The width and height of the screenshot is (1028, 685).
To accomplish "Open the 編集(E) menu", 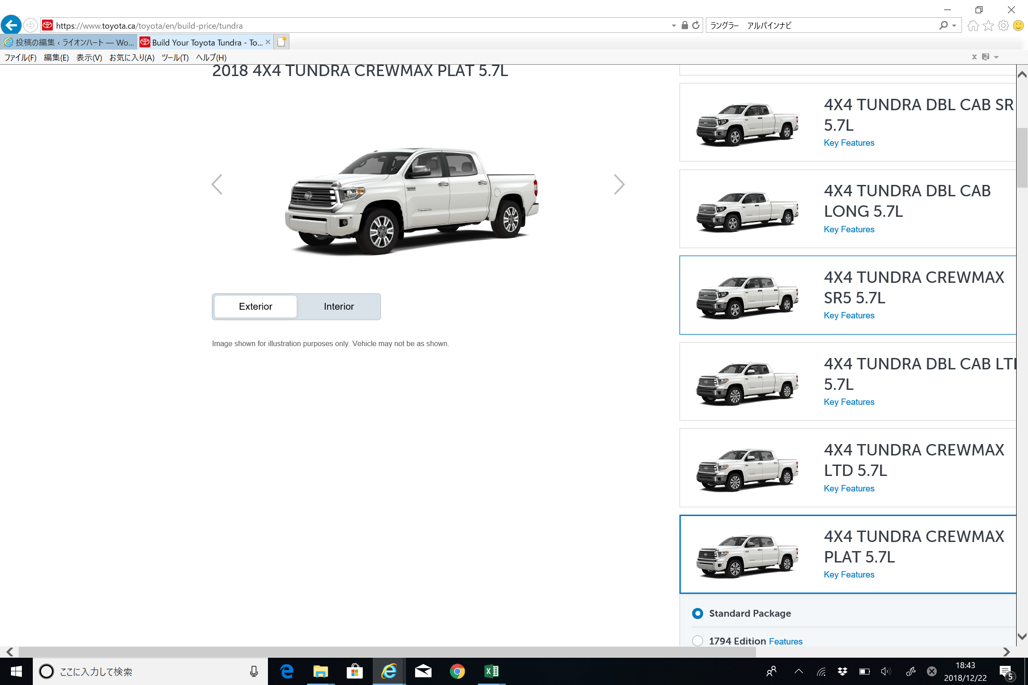I will (57, 57).
